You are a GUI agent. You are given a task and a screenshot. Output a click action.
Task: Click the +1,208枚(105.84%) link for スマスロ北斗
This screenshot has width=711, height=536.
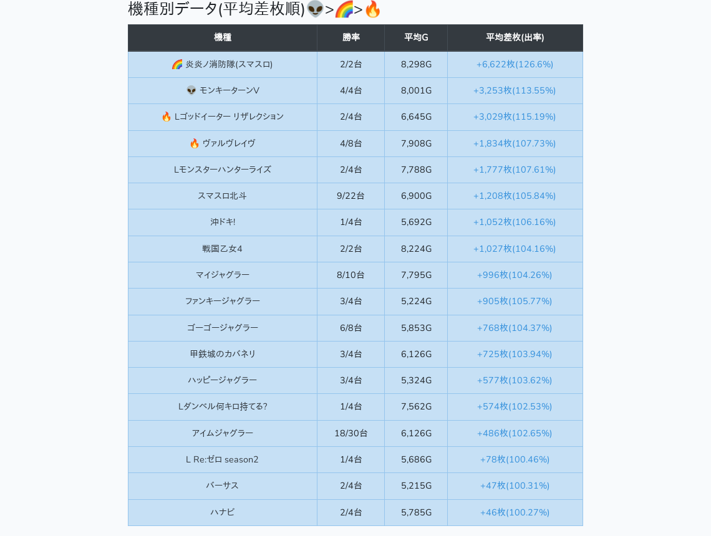coord(515,196)
